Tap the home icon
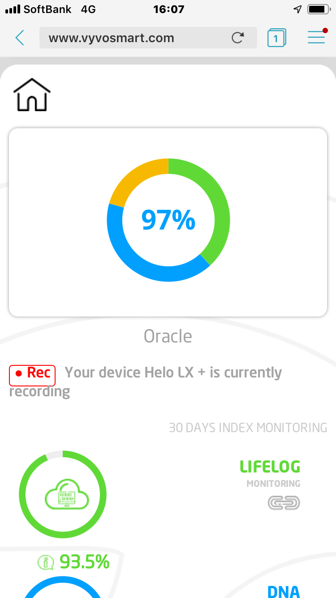The image size is (336, 598). click(x=32, y=95)
